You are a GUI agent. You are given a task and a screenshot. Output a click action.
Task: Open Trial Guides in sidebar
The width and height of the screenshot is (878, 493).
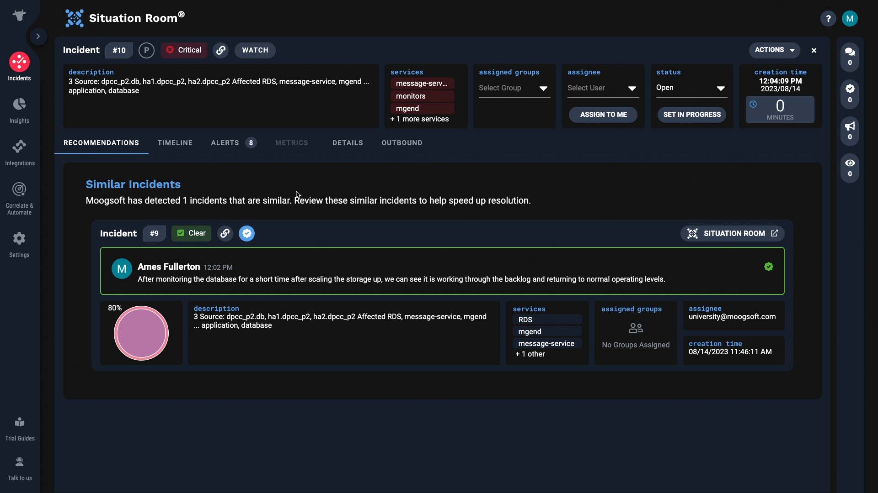(20, 429)
